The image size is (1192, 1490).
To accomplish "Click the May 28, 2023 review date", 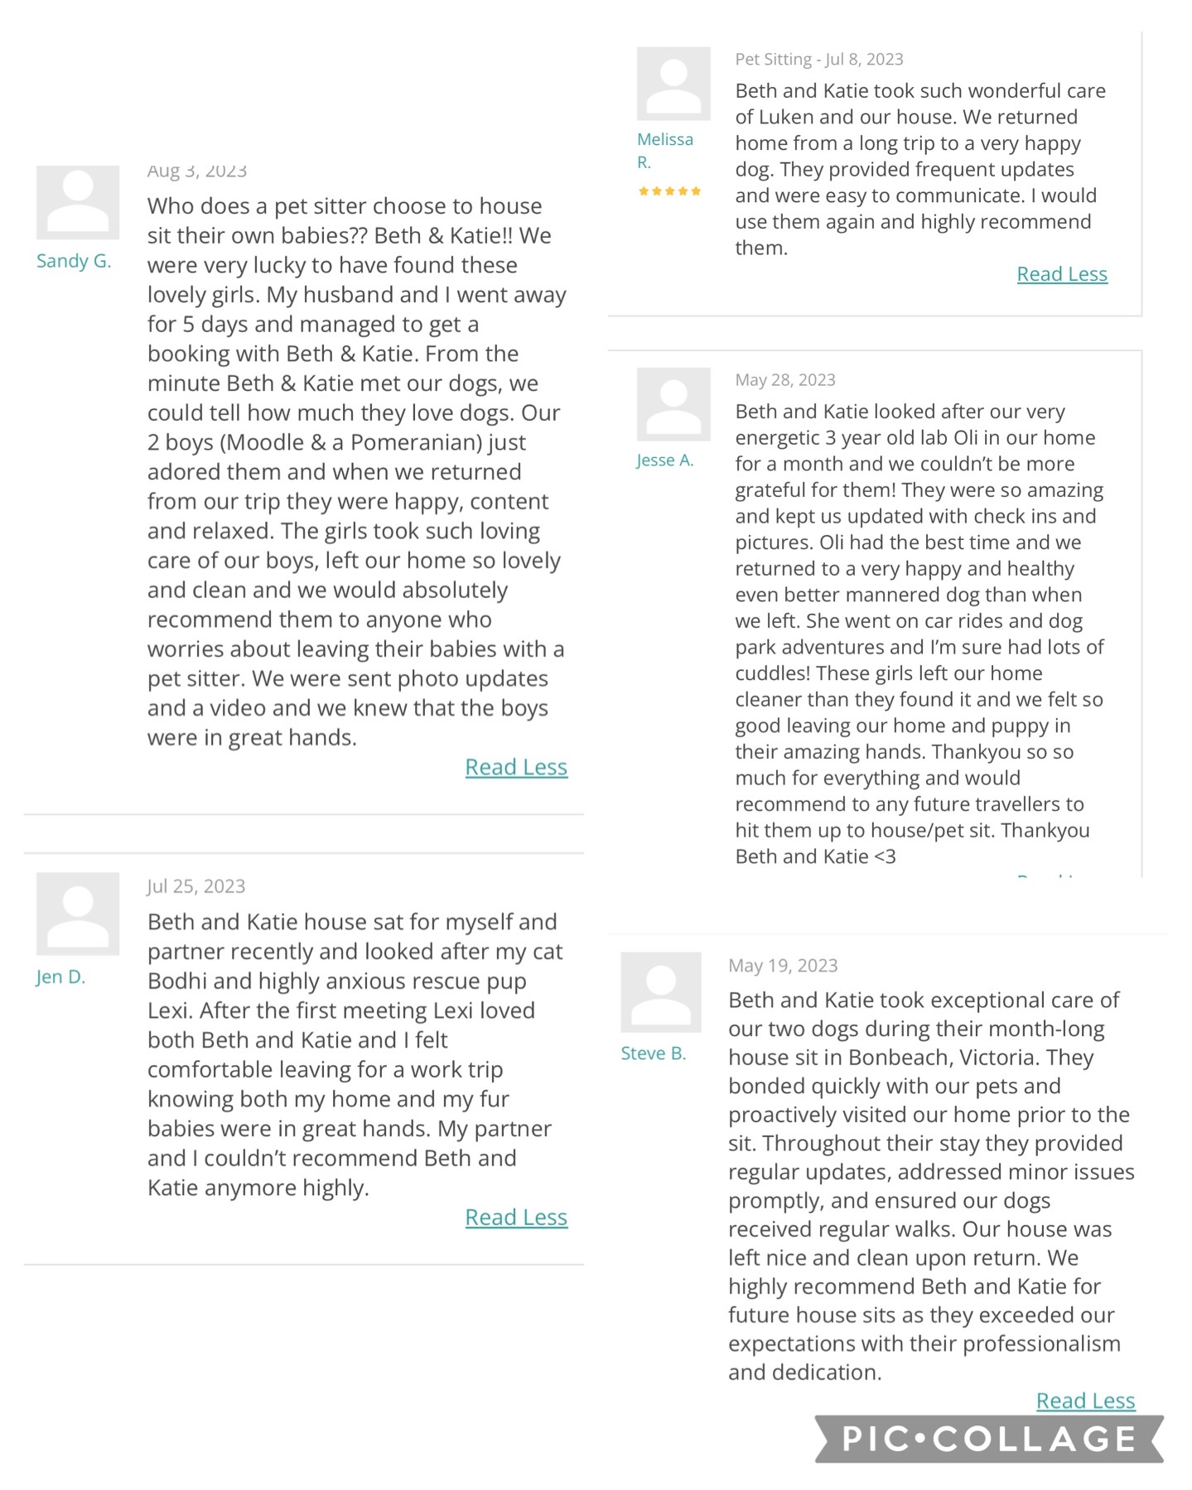I will pyautogui.click(x=785, y=380).
